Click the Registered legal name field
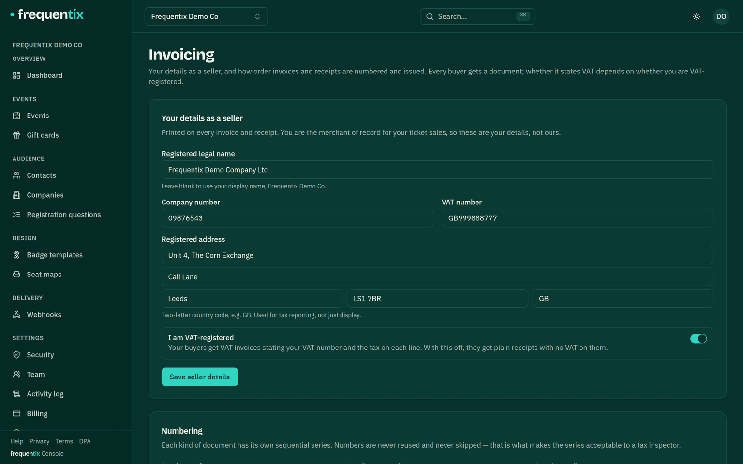Viewport: 743px width, 464px height. (x=437, y=170)
